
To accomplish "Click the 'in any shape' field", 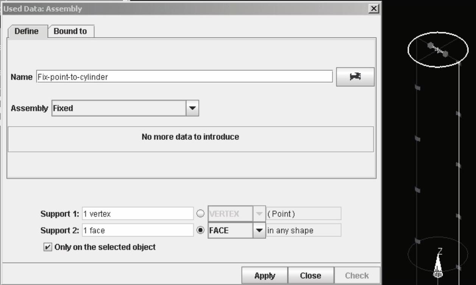I will click(x=303, y=230).
